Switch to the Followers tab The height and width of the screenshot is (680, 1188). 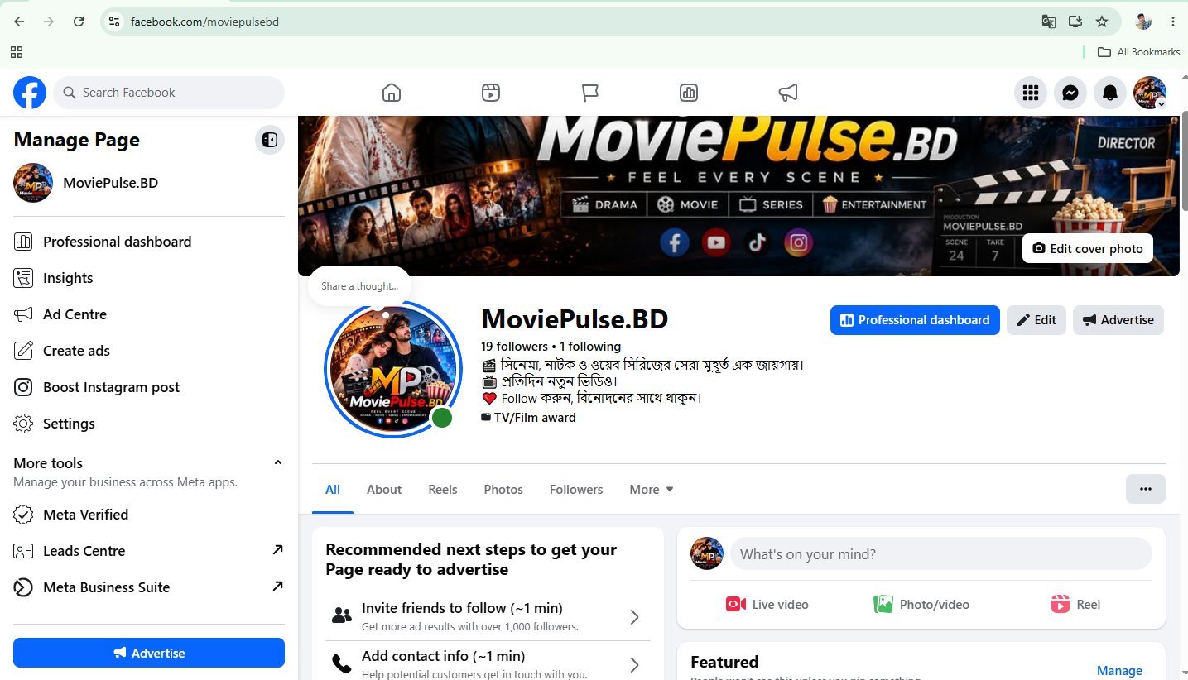tap(576, 489)
